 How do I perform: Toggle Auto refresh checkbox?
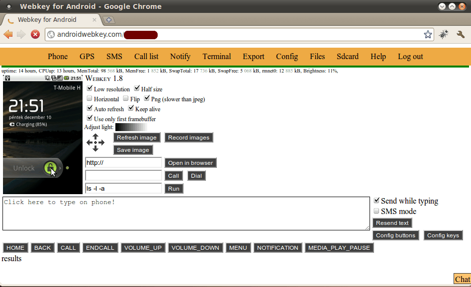90,108
